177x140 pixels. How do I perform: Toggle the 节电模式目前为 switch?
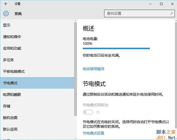pyautogui.click(x=88, y=112)
